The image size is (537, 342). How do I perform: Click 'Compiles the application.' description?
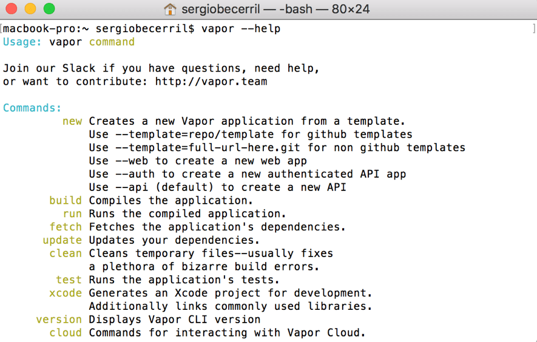coord(171,200)
